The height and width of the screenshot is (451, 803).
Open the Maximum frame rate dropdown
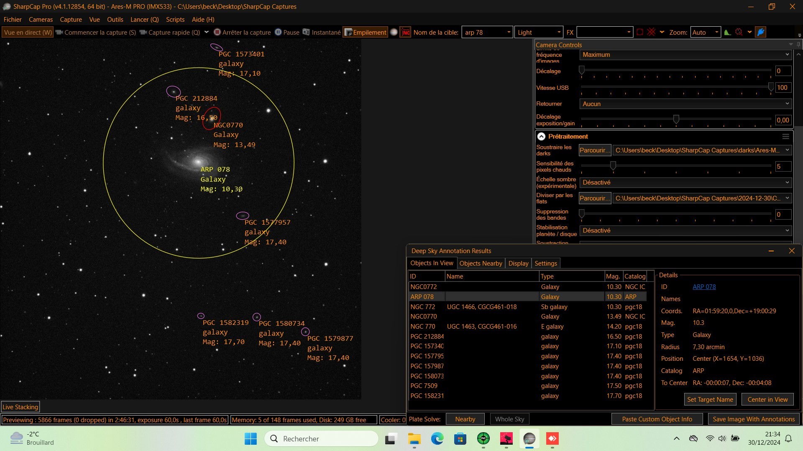tap(685, 55)
